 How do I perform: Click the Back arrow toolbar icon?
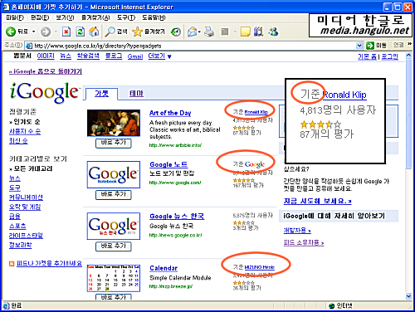tap(11, 32)
